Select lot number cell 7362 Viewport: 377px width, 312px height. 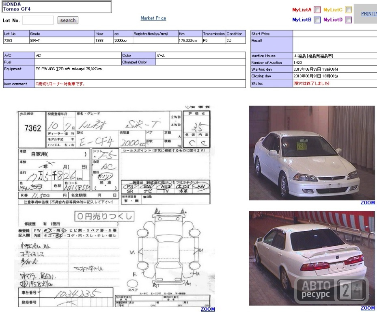coord(16,41)
